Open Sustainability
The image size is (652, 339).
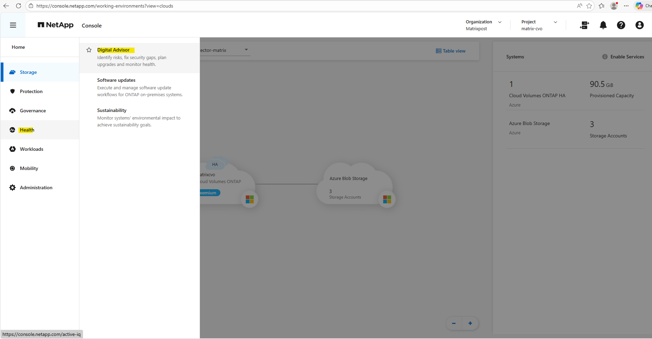point(139,118)
